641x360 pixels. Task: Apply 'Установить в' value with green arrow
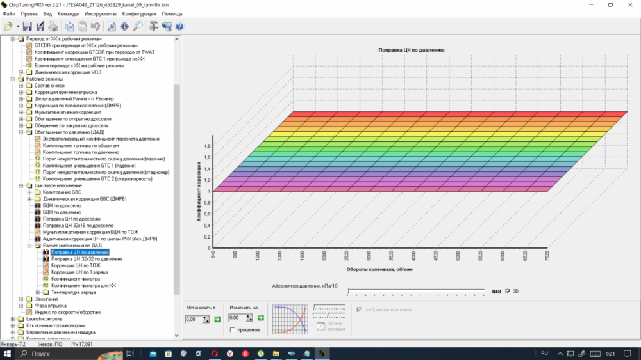pyautogui.click(x=217, y=318)
